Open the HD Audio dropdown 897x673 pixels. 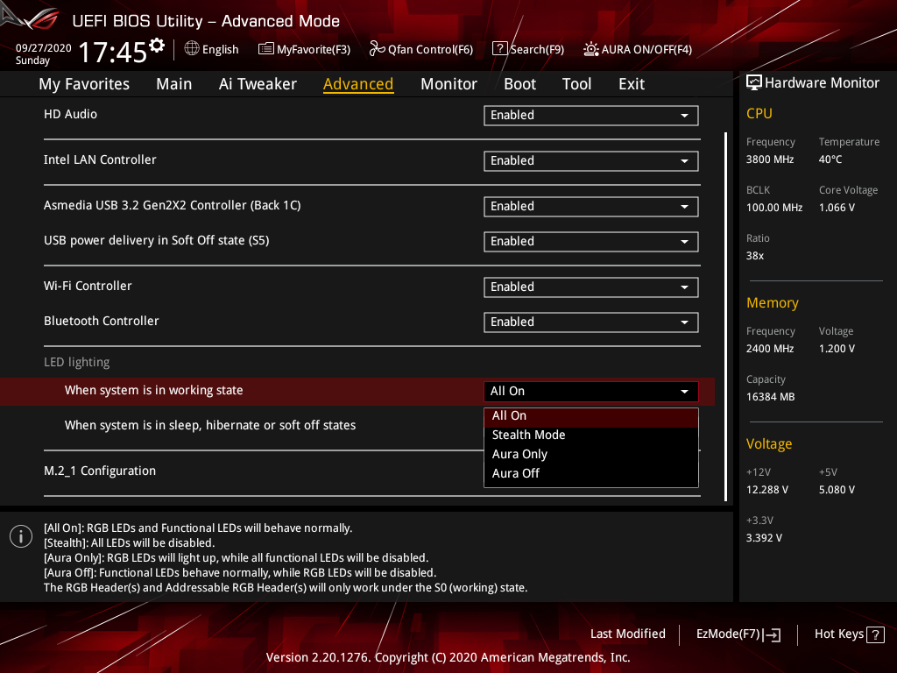[x=591, y=115]
